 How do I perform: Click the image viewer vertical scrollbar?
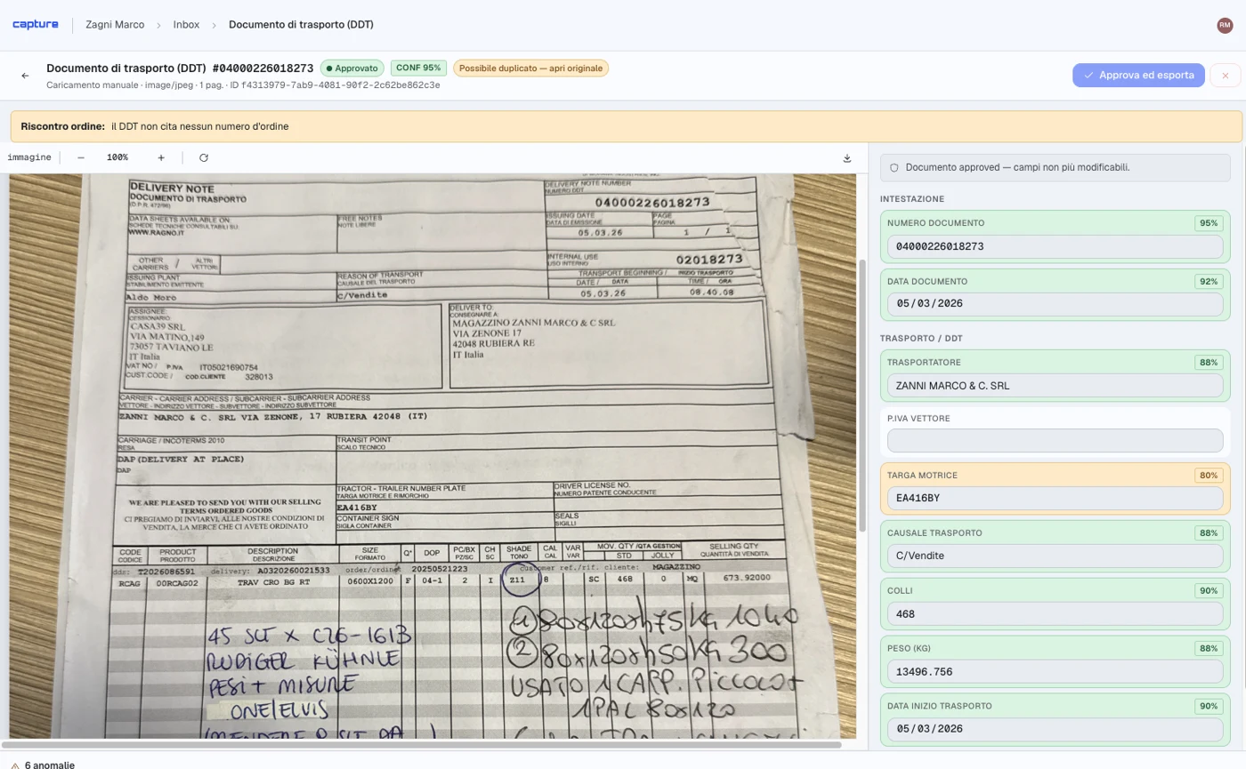click(862, 396)
